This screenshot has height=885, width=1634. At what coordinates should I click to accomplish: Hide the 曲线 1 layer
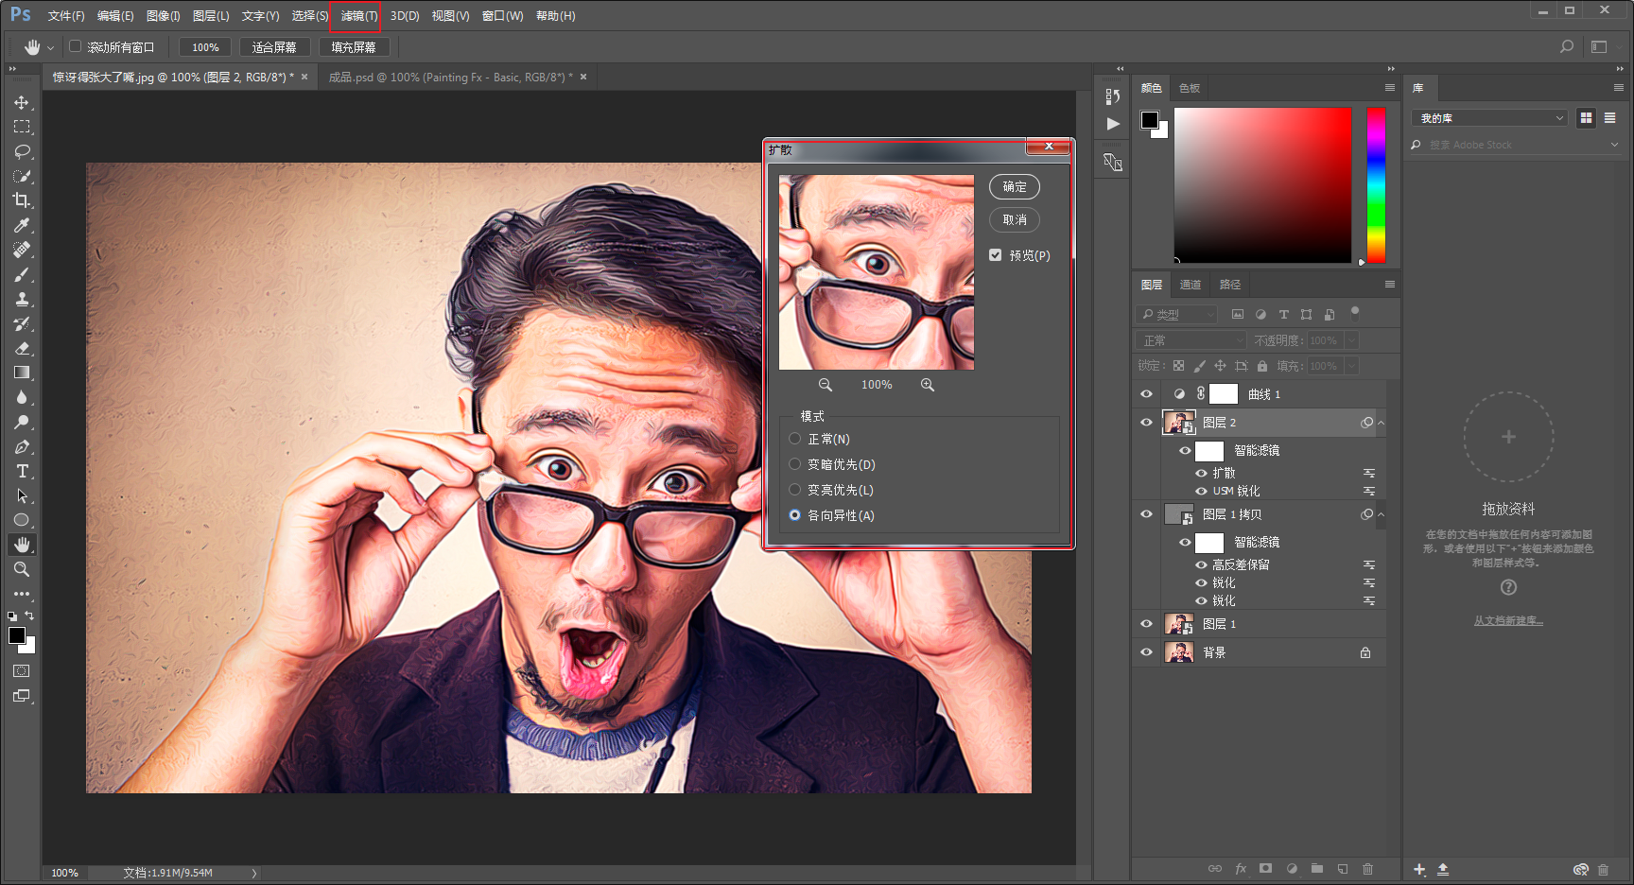[1147, 394]
